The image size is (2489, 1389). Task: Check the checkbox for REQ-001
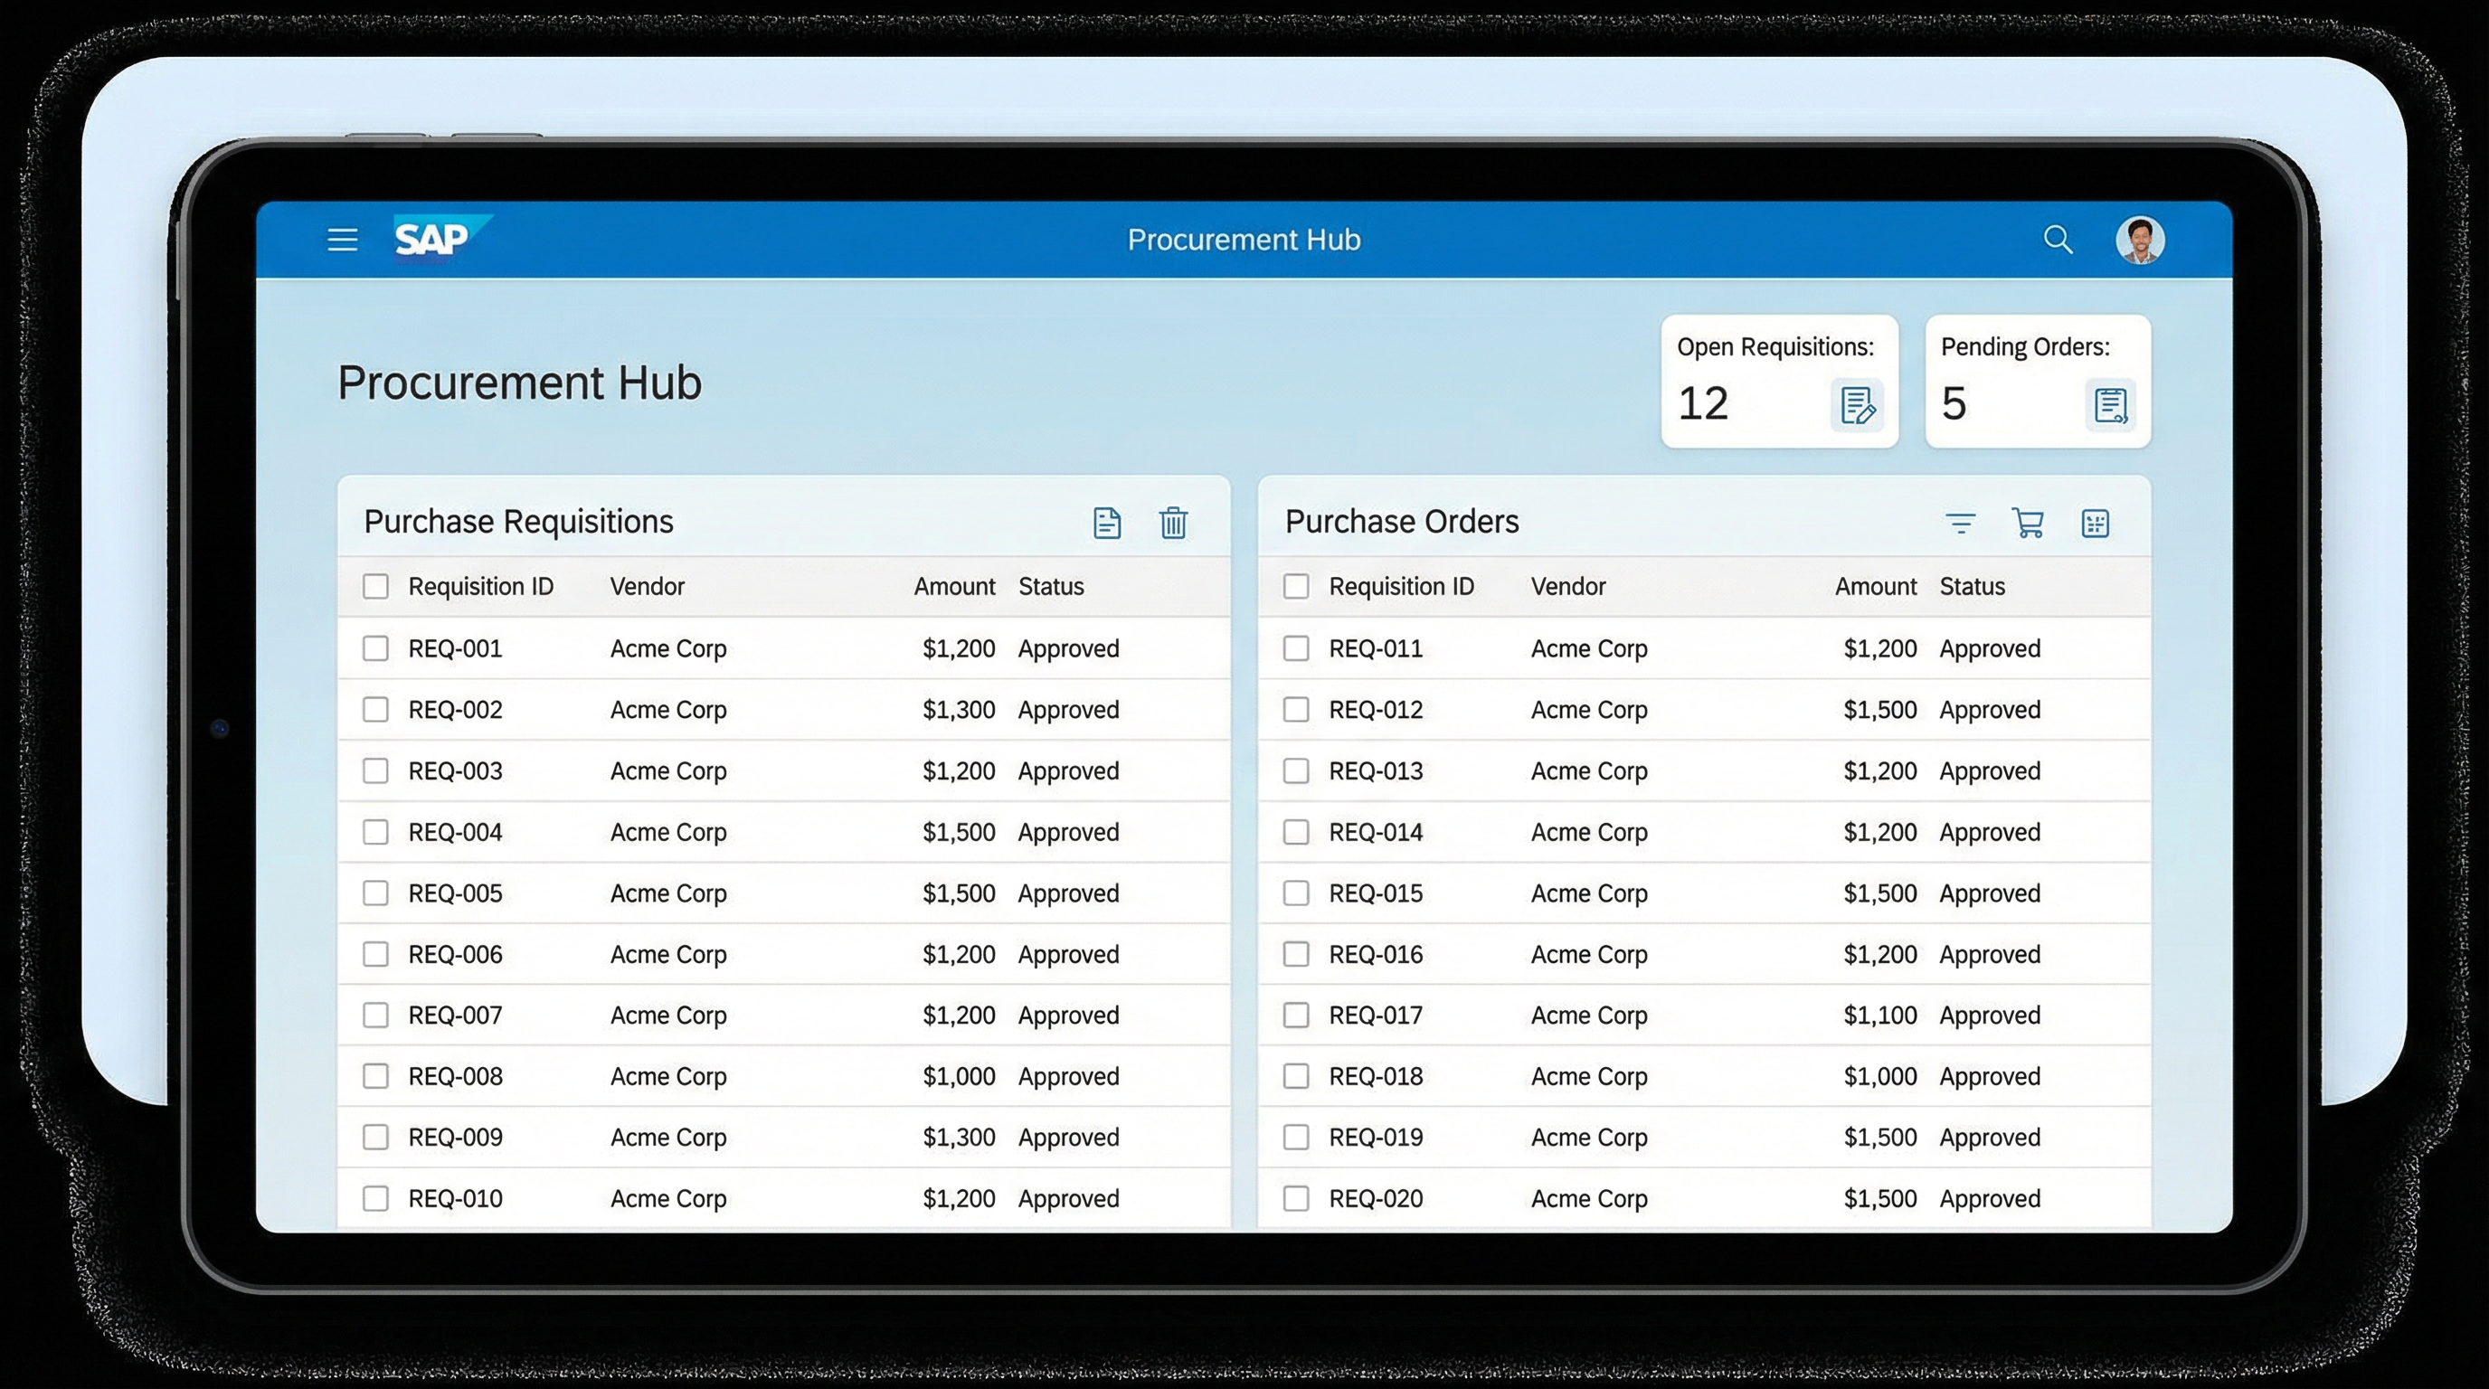pos(376,648)
